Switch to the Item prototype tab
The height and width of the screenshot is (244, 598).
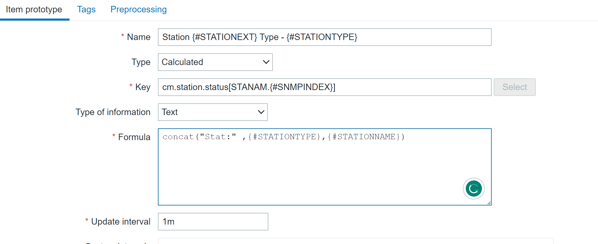pyautogui.click(x=34, y=9)
